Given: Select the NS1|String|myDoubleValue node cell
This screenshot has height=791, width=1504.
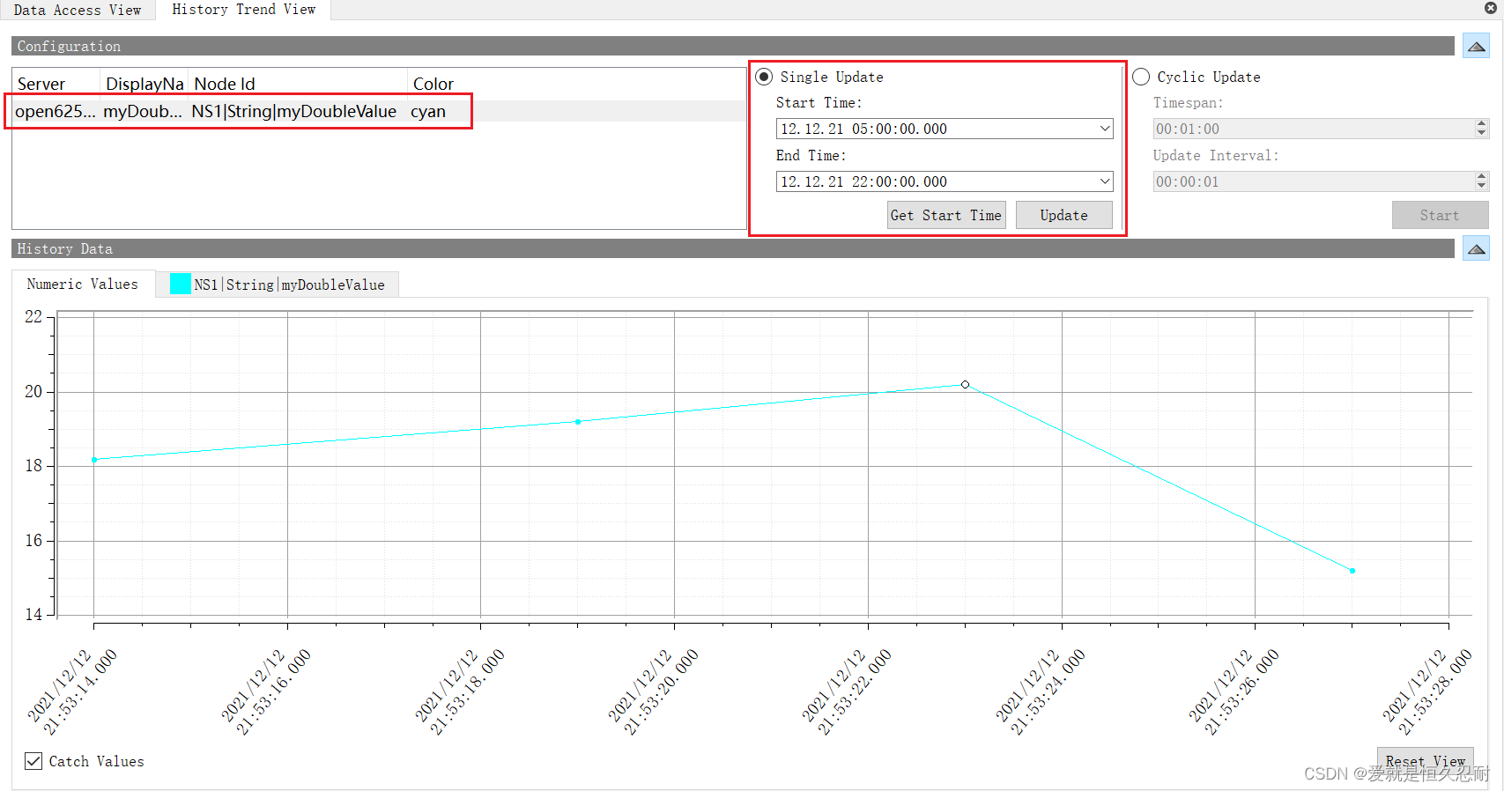Looking at the screenshot, I should tap(294, 111).
